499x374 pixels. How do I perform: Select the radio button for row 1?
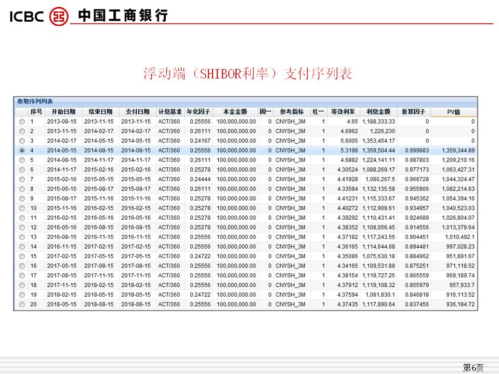[22, 122]
